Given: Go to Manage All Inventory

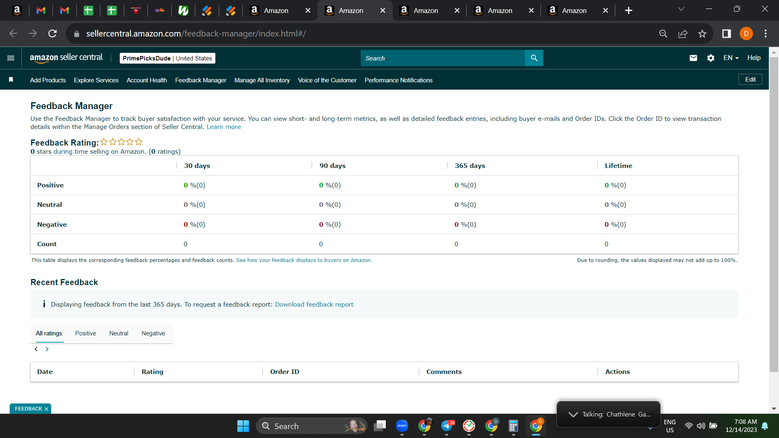Looking at the screenshot, I should click(x=262, y=80).
